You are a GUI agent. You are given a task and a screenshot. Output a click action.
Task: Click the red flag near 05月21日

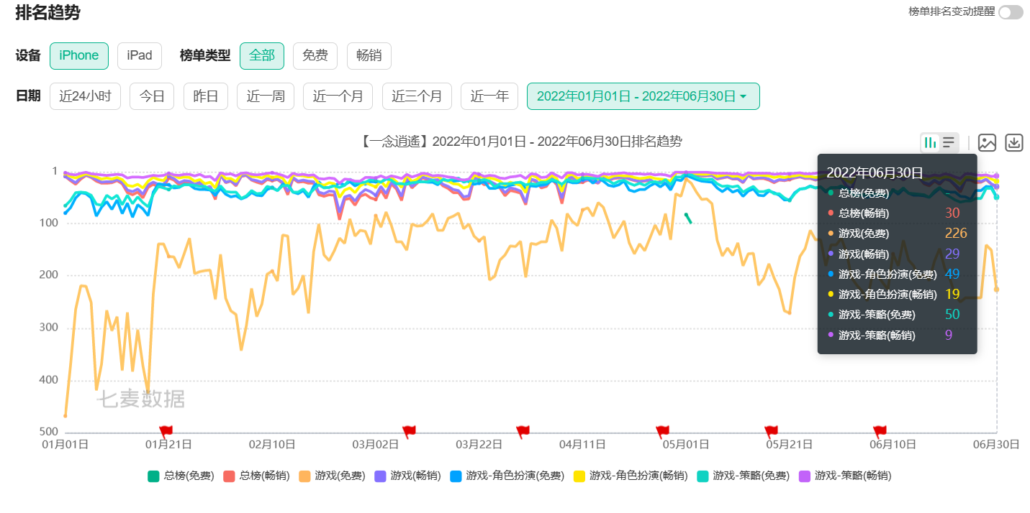coord(771,431)
